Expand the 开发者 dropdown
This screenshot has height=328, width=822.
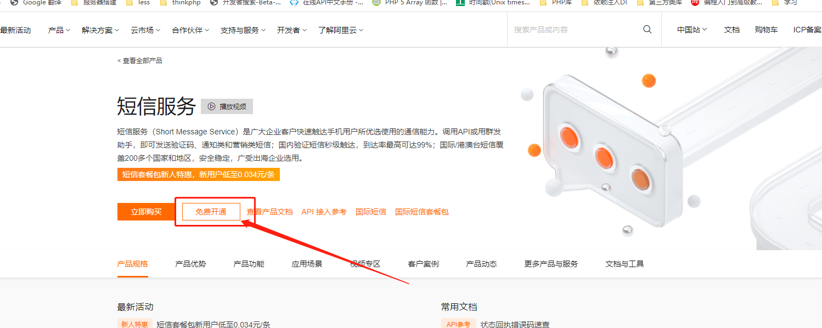(292, 30)
